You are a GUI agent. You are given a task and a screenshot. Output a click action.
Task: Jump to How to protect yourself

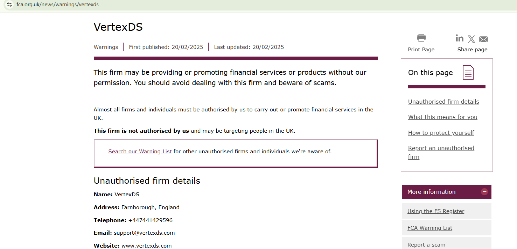(441, 133)
